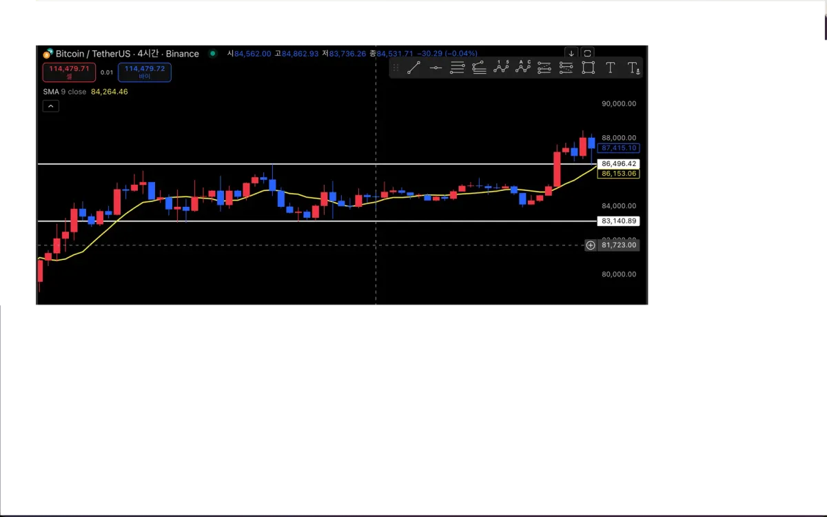Image resolution: width=827 pixels, height=517 pixels.
Task: Select the Short Position tool
Action: tap(566, 68)
